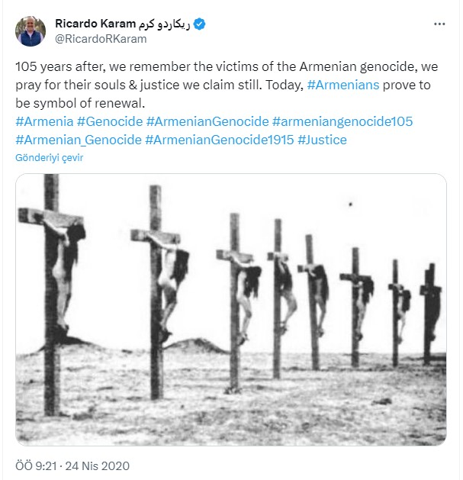The width and height of the screenshot is (463, 480).
Task: Select the #ArmenianGenocide hashtag
Action: pyautogui.click(x=207, y=121)
